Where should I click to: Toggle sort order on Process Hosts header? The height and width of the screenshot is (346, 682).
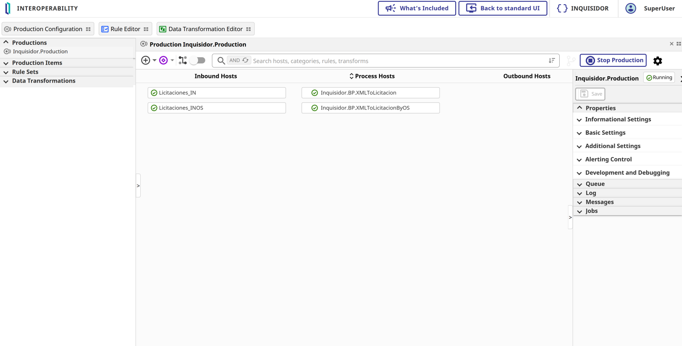tap(351, 76)
